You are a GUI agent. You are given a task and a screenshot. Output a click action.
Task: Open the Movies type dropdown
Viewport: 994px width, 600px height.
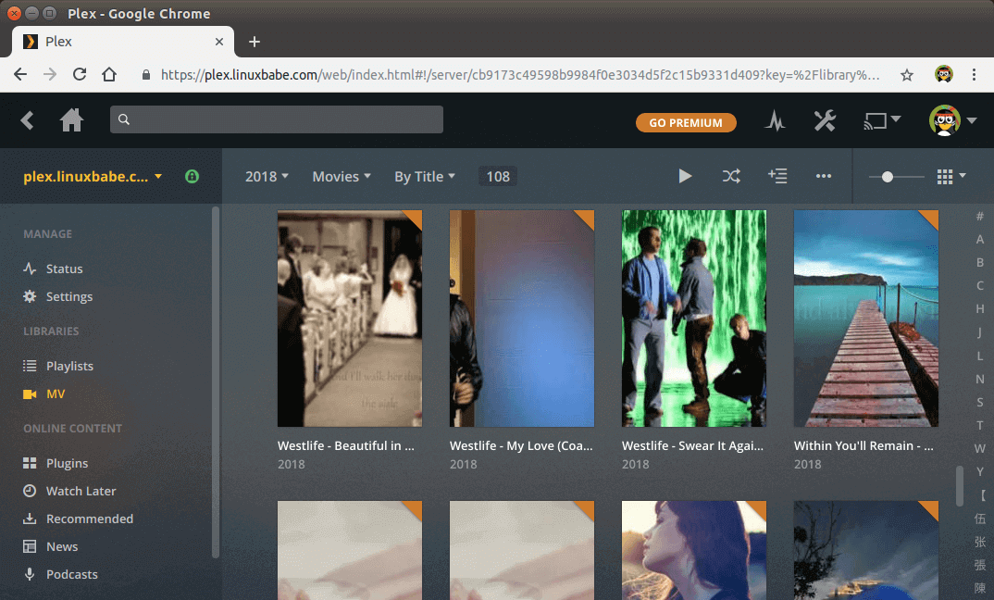click(x=341, y=177)
